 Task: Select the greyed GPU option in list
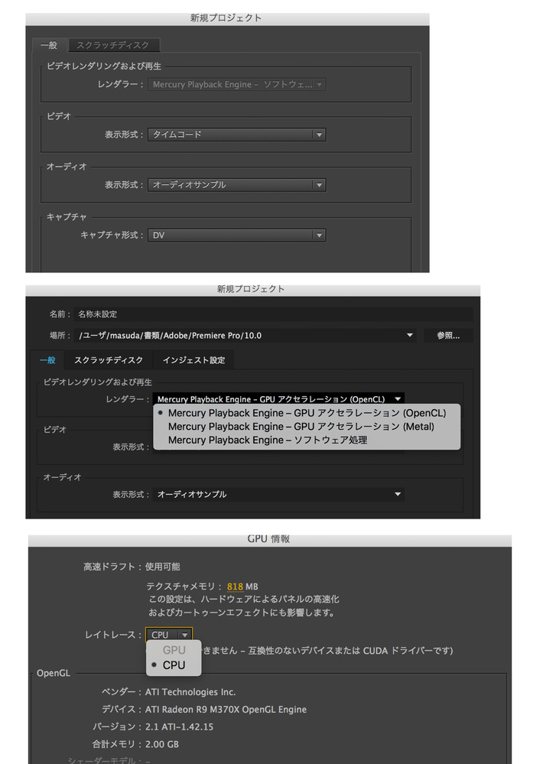click(174, 650)
